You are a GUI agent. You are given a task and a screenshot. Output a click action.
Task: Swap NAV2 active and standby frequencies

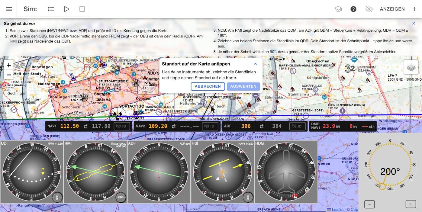point(174,126)
